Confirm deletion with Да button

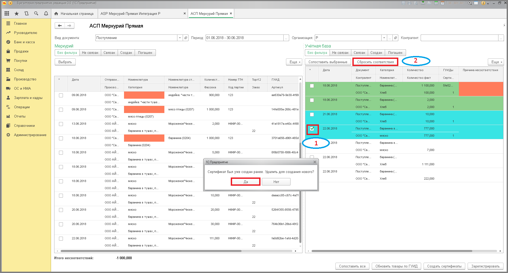click(246, 182)
